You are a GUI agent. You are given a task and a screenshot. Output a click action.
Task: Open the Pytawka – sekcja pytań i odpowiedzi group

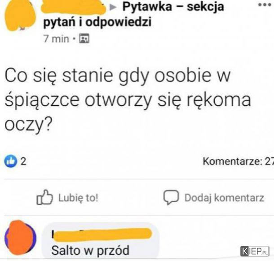click(x=134, y=14)
